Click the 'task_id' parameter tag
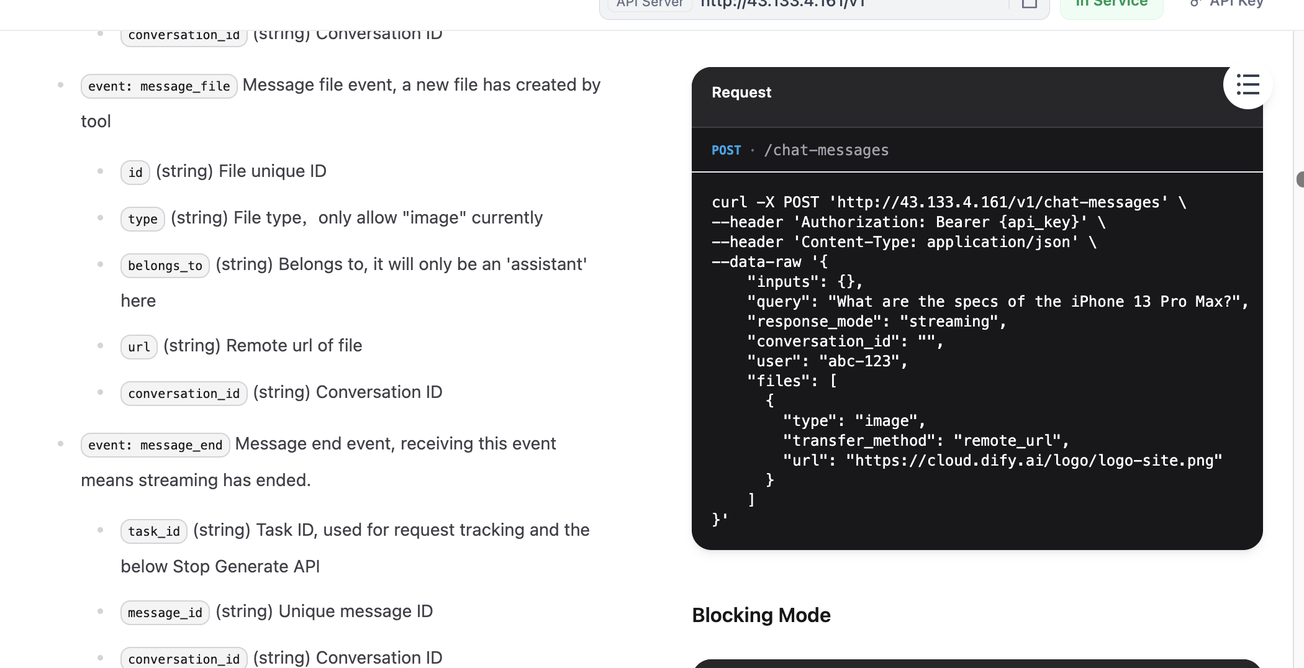 [x=154, y=531]
